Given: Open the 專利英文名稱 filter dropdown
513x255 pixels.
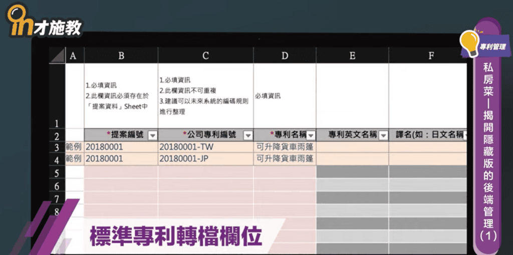Looking at the screenshot, I should tap(383, 135).
